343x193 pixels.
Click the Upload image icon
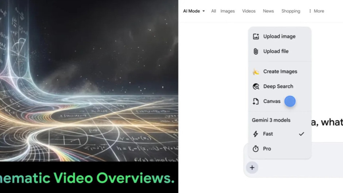[256, 36]
